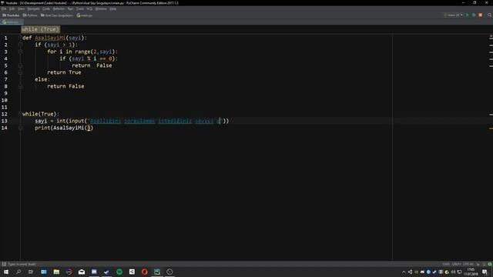Click line number 13 in the gutter

[x=5, y=121]
